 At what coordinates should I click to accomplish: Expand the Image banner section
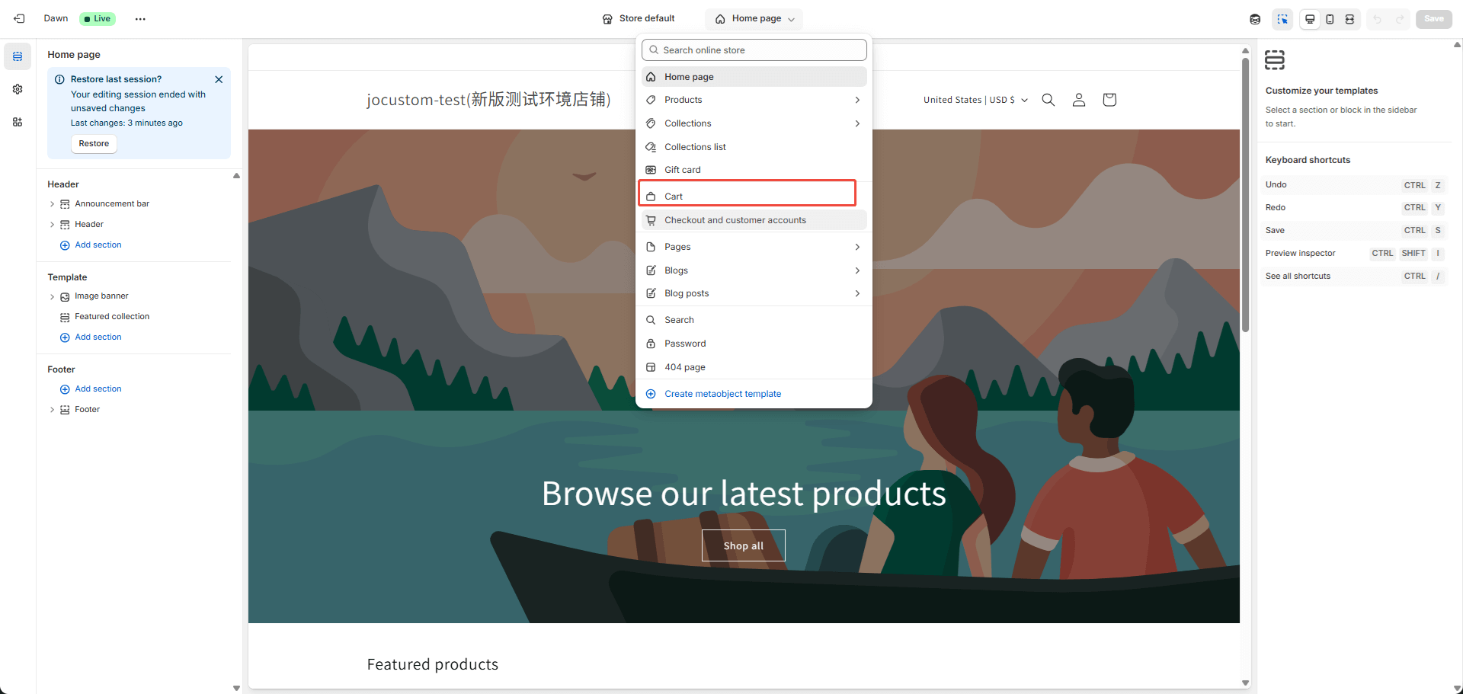click(x=52, y=296)
